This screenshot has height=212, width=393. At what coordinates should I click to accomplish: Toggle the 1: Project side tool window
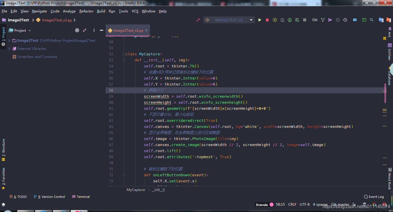pyautogui.click(x=3, y=37)
